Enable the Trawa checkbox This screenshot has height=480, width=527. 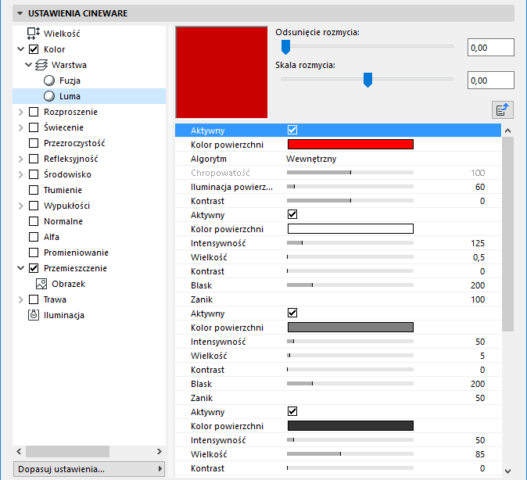(x=34, y=299)
